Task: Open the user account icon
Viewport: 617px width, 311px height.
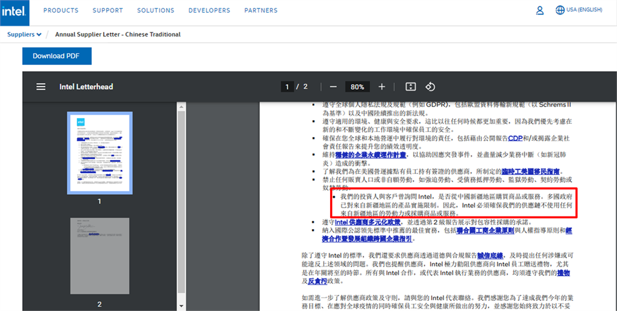Action: [540, 11]
